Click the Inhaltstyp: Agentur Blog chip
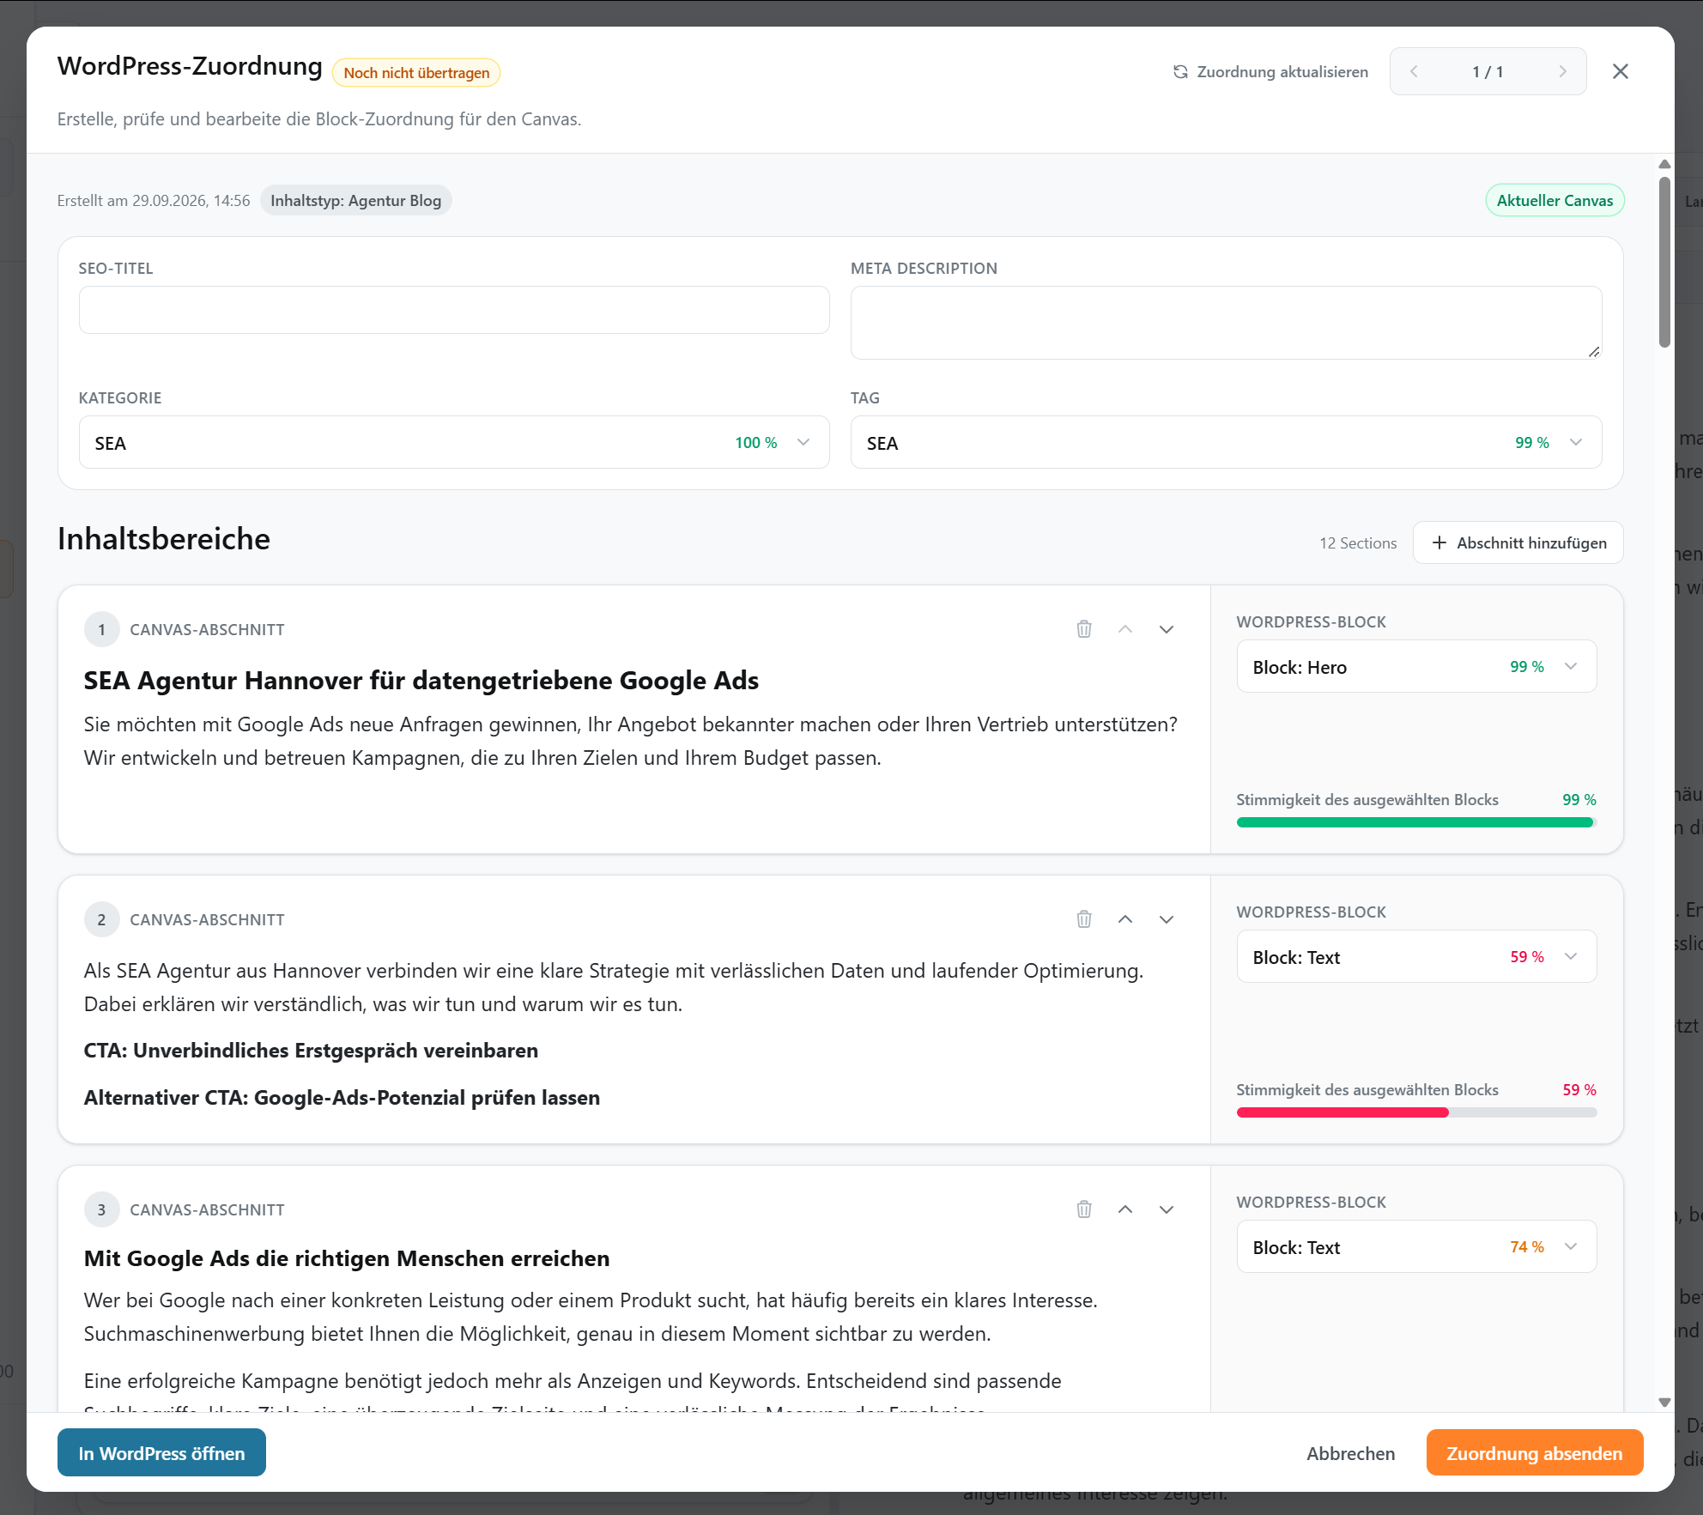1703x1515 pixels. pyautogui.click(x=355, y=200)
